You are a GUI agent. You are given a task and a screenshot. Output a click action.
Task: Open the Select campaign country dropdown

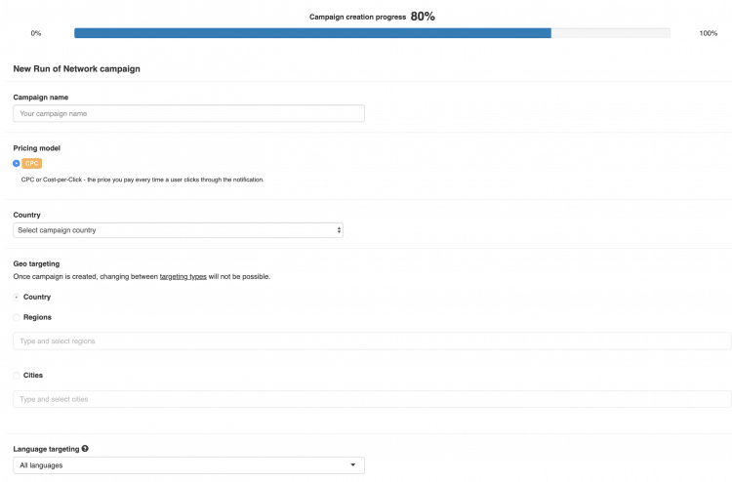[178, 230]
